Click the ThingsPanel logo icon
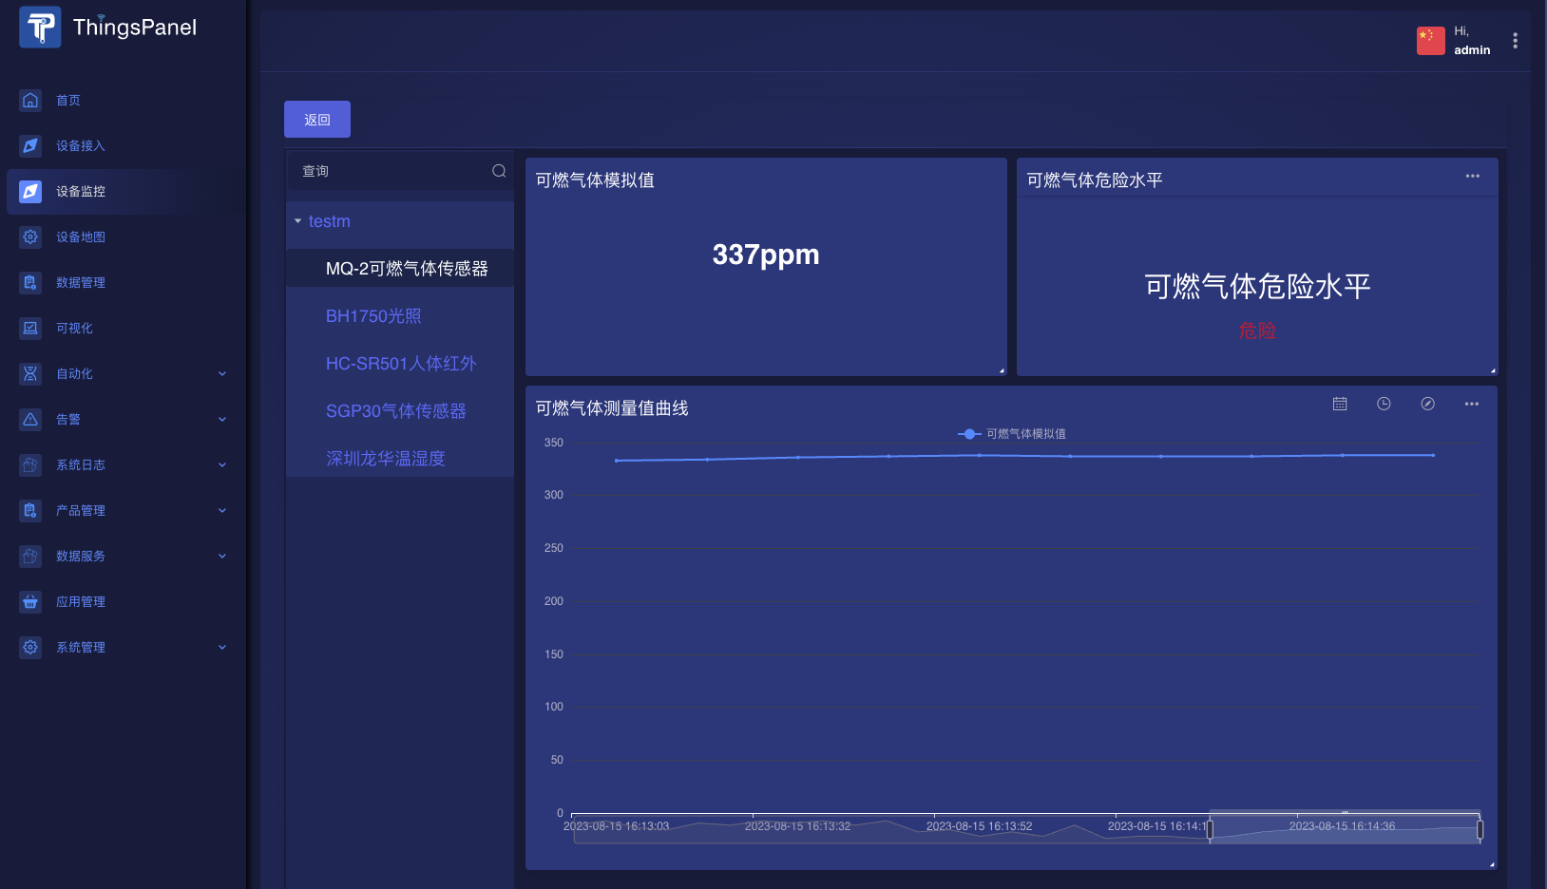 coord(40,27)
